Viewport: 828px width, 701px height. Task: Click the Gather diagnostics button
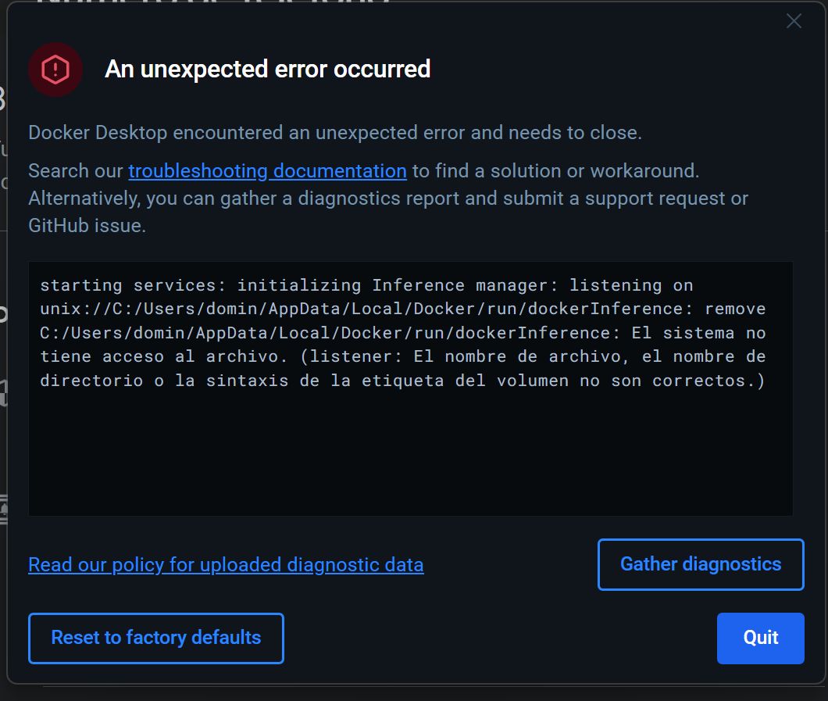click(701, 564)
